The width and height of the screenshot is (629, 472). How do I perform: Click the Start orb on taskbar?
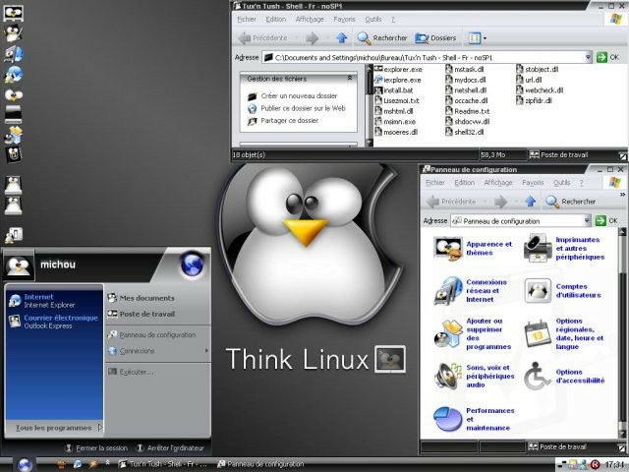(x=25, y=464)
